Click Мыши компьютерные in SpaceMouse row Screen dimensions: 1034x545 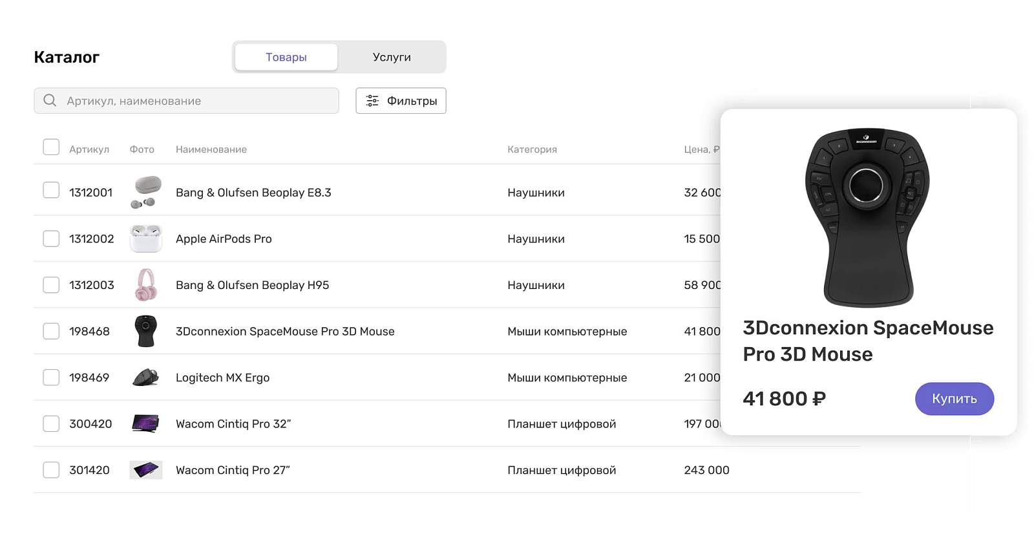[x=567, y=332]
